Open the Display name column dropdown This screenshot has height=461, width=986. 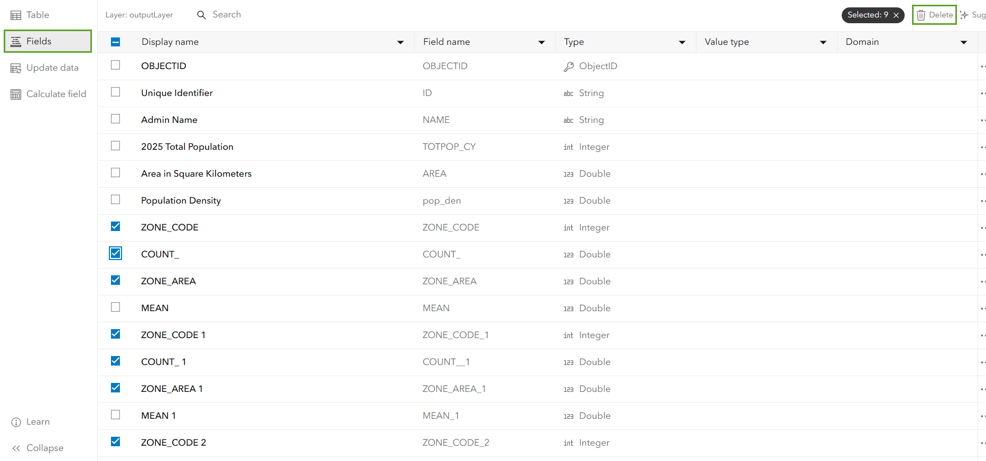click(x=401, y=42)
